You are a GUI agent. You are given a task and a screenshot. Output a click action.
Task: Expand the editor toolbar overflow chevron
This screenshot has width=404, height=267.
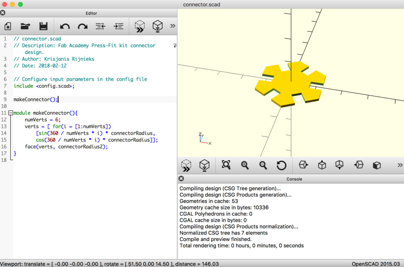click(172, 26)
